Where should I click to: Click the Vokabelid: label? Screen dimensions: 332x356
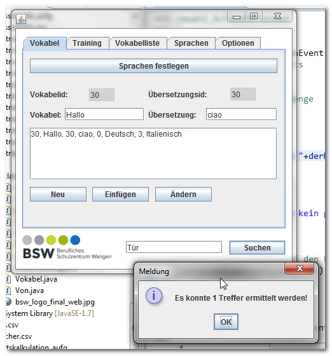coord(49,95)
